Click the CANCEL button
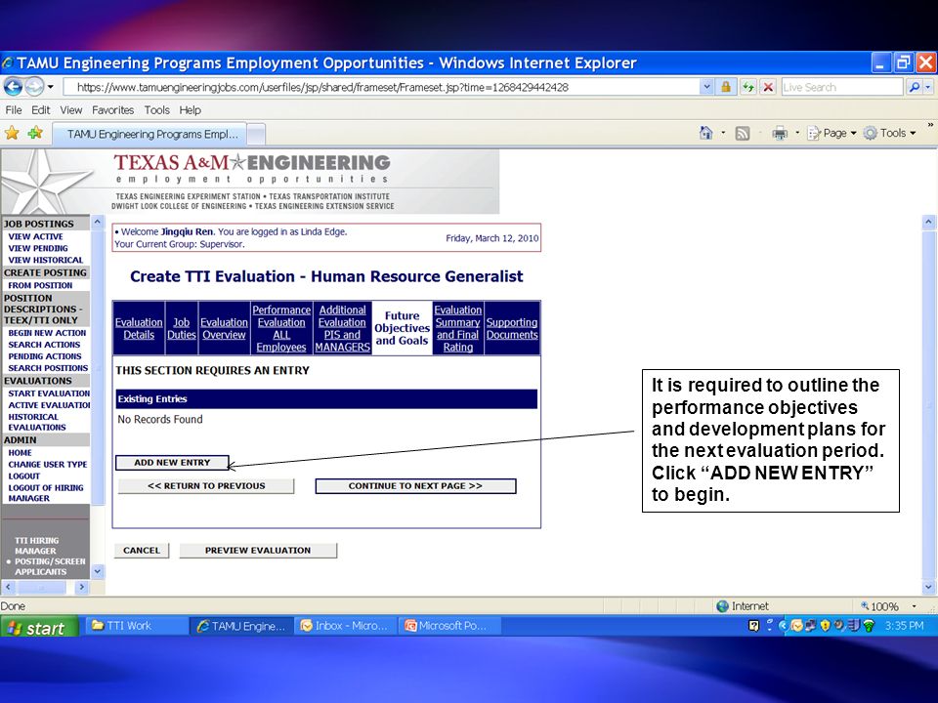Image resolution: width=938 pixels, height=703 pixels. pos(142,551)
